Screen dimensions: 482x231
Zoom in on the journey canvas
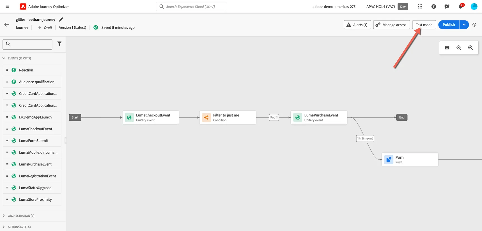(x=470, y=48)
